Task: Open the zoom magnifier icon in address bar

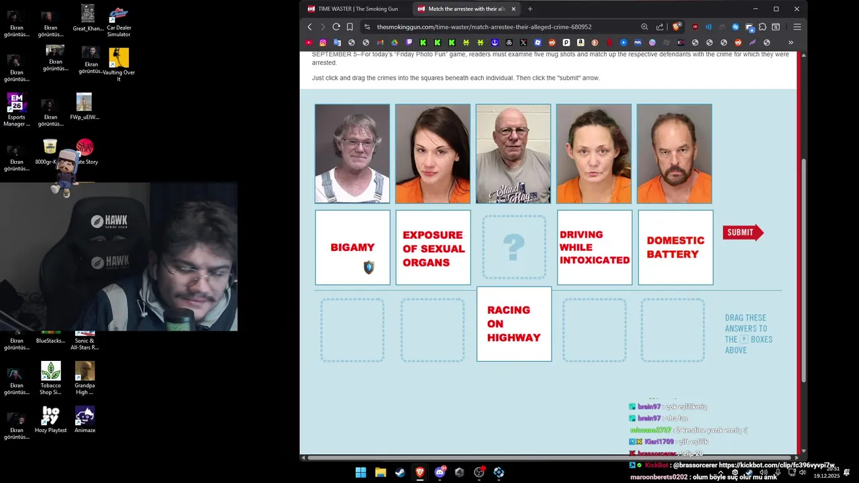Action: tap(644, 27)
